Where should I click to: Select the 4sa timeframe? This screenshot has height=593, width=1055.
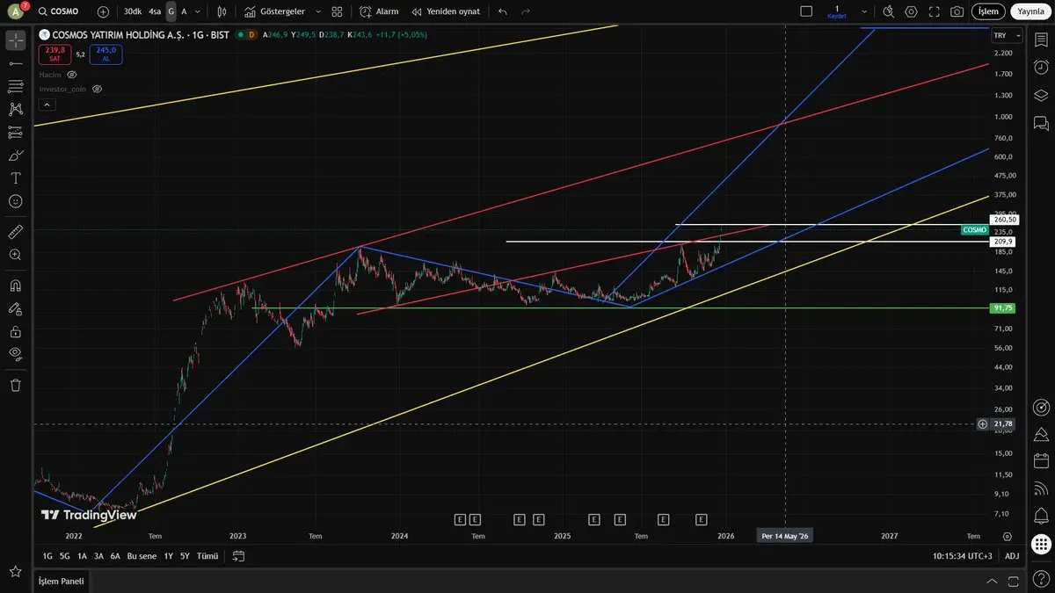(x=155, y=11)
